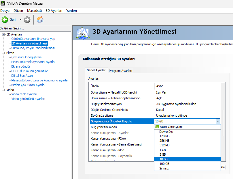Open Dijital Ses Ayarı
The height and width of the screenshot is (179, 233).
point(22,76)
